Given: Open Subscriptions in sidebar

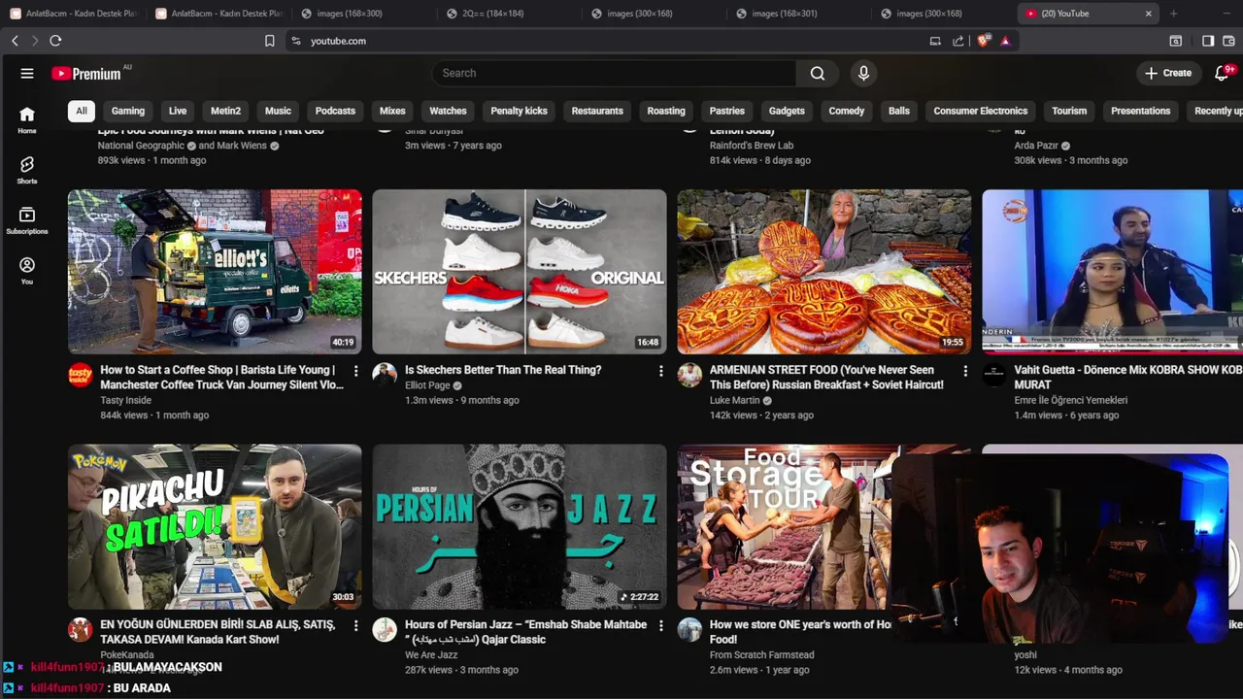Looking at the screenshot, I should 27,220.
